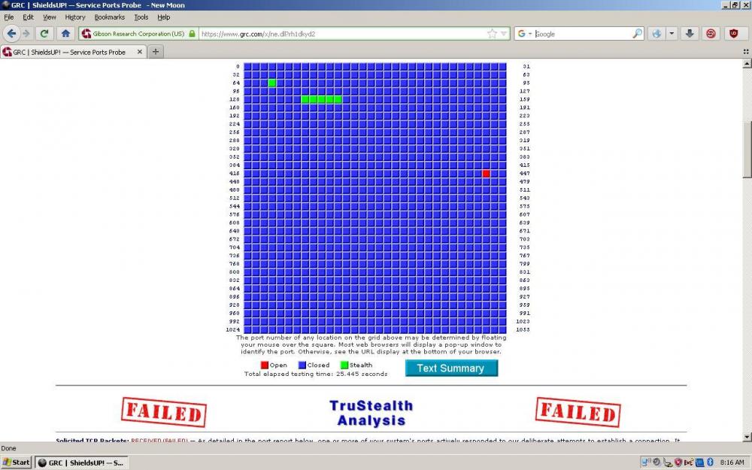Viewport: 752px width, 470px height.
Task: Click the red open port square in row 416
Action: coord(486,173)
